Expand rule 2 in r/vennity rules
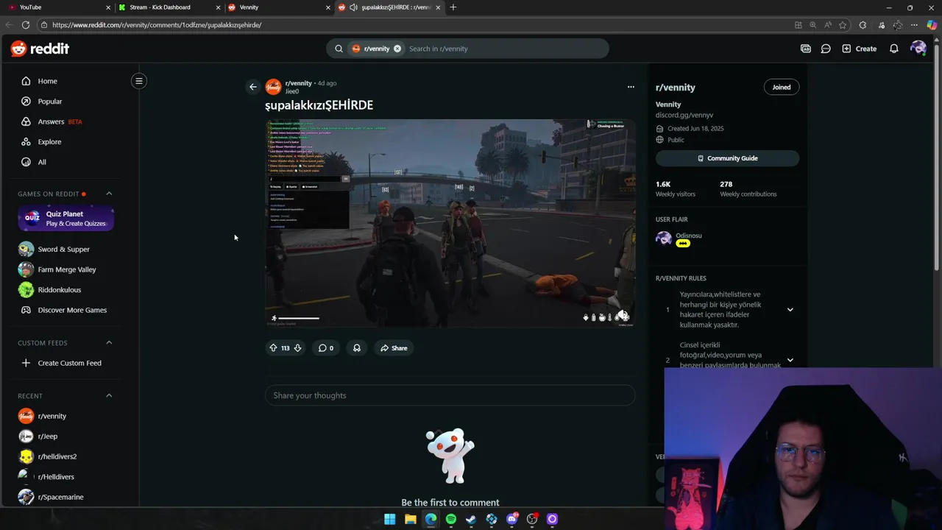The image size is (942, 530). pos(790,360)
